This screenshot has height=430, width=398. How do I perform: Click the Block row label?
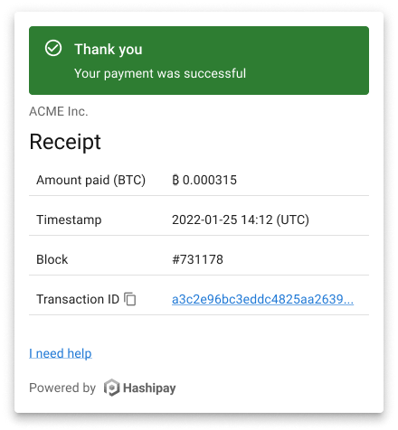click(52, 259)
